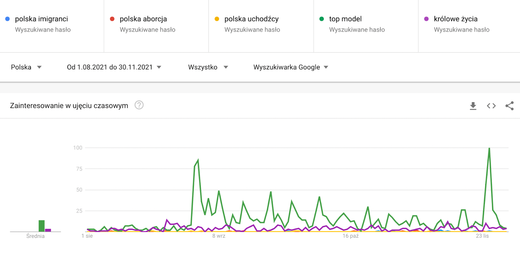The width and height of the screenshot is (520, 261).
Task: Click the purple dot beside królowe życia
Action: [x=426, y=19]
